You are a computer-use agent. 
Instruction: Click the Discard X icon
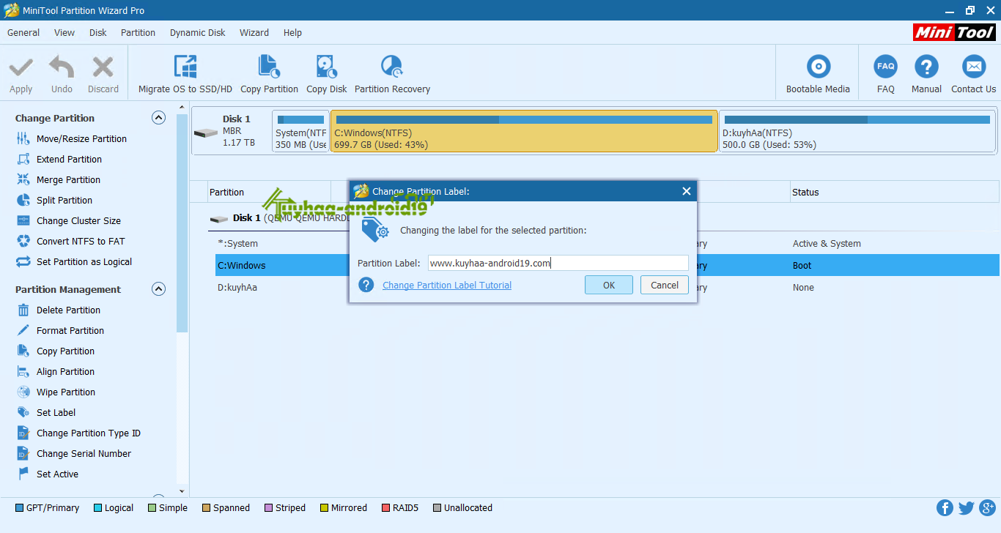coord(103,68)
